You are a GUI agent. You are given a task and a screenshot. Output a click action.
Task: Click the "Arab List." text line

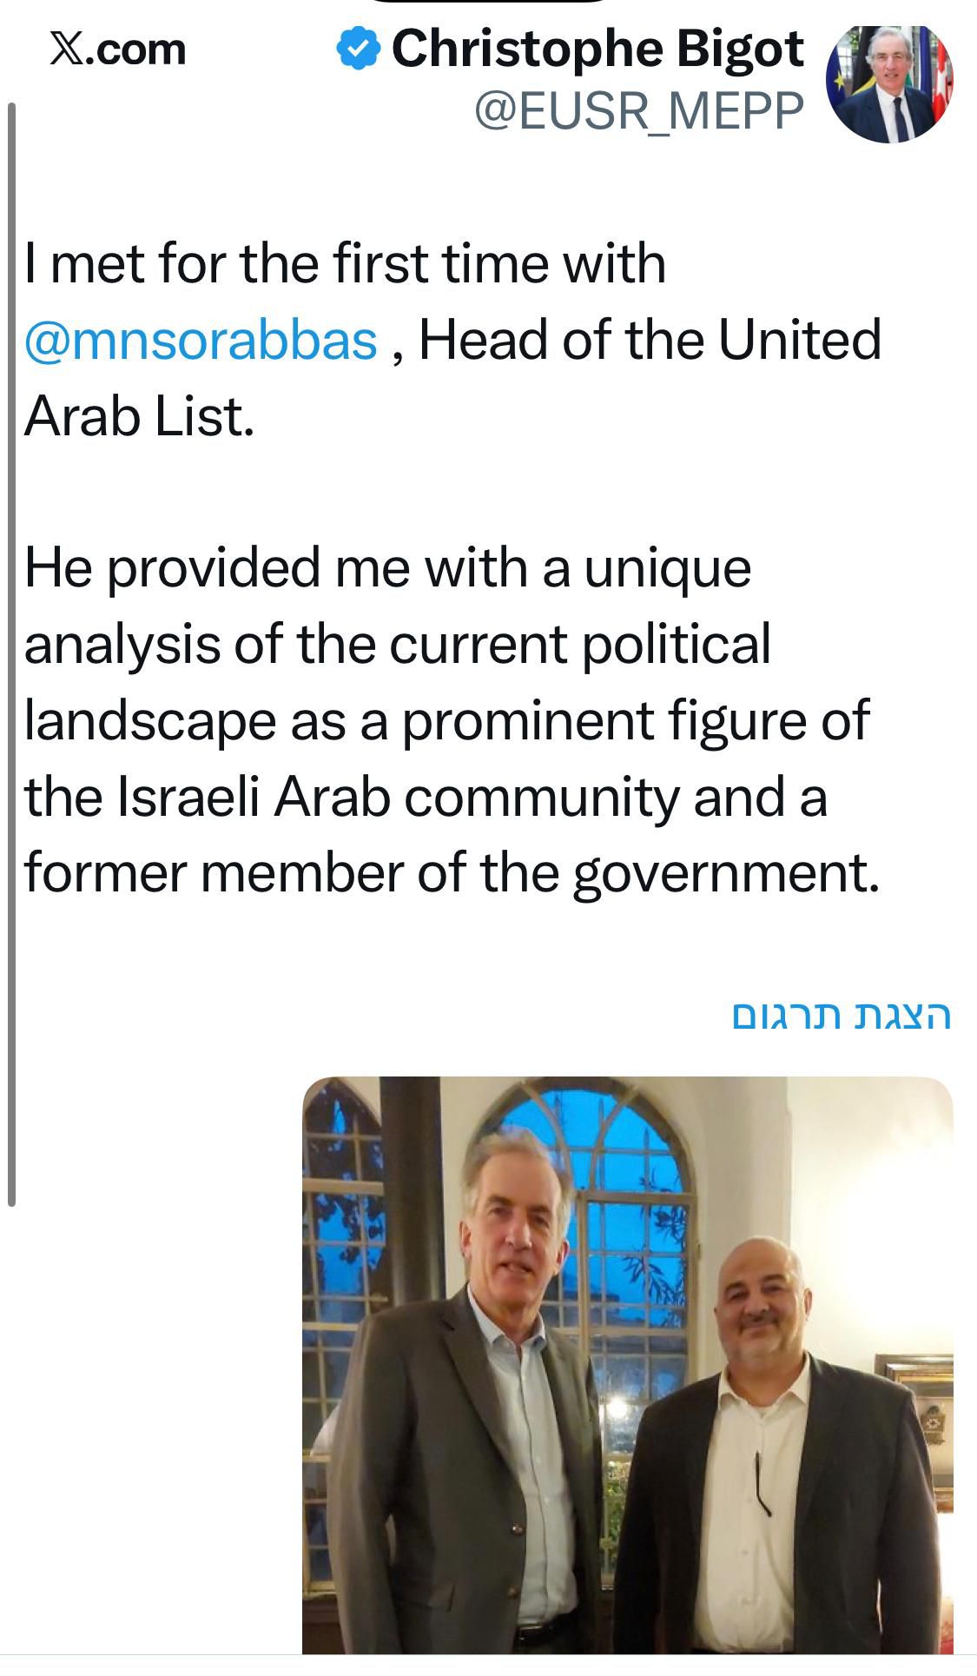(139, 416)
